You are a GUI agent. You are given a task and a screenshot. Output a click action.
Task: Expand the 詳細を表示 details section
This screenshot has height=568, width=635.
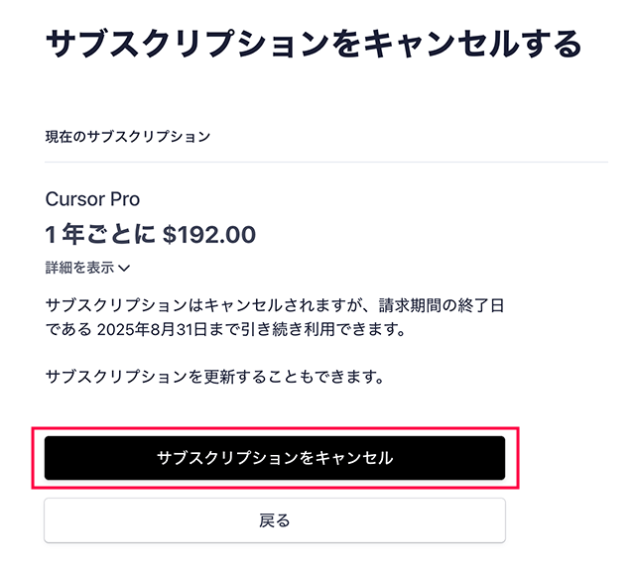point(80,268)
